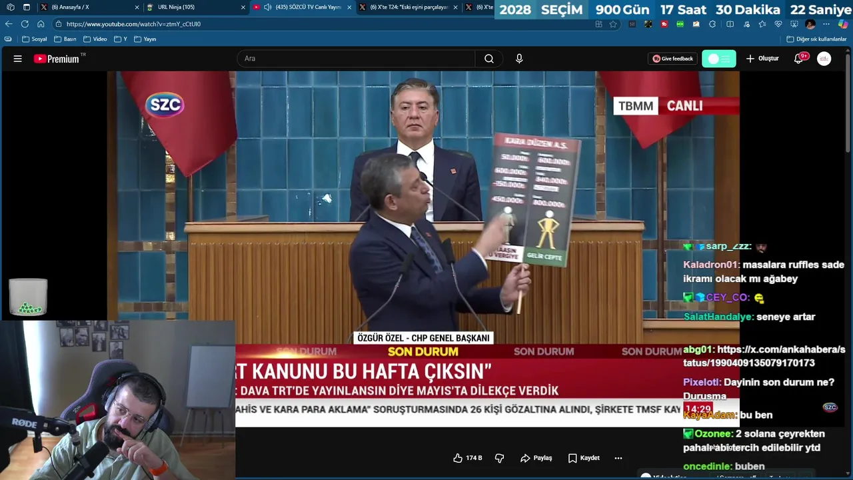This screenshot has width=853, height=480.
Task: Toggle the teal TubeBuddy switch button
Action: coord(719,59)
